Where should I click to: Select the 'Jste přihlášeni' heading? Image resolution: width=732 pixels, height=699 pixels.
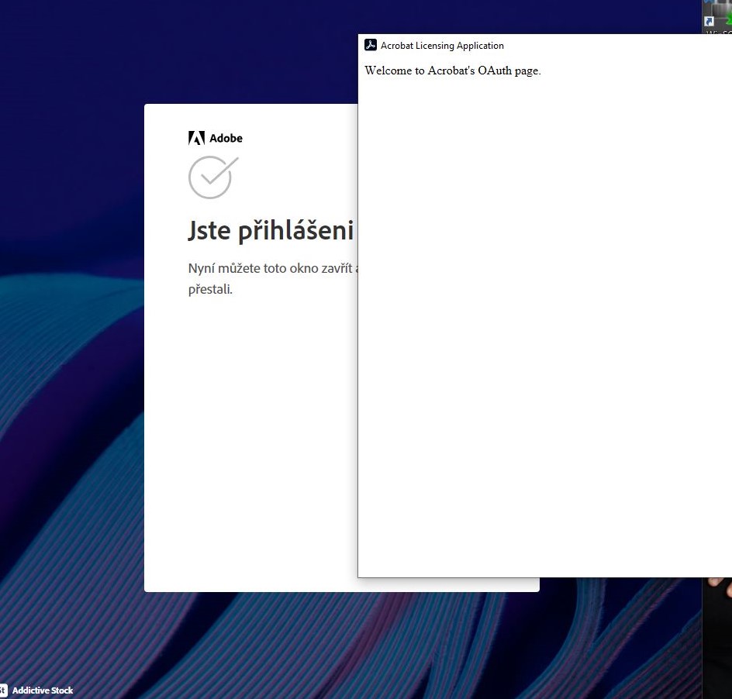[270, 229]
